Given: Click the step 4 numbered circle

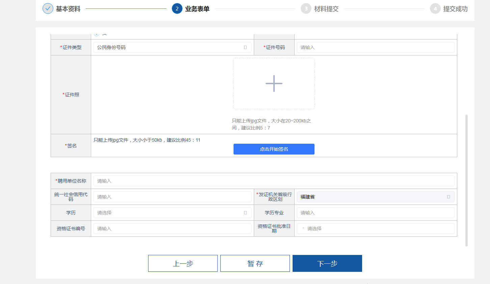Looking at the screenshot, I should (435, 9).
